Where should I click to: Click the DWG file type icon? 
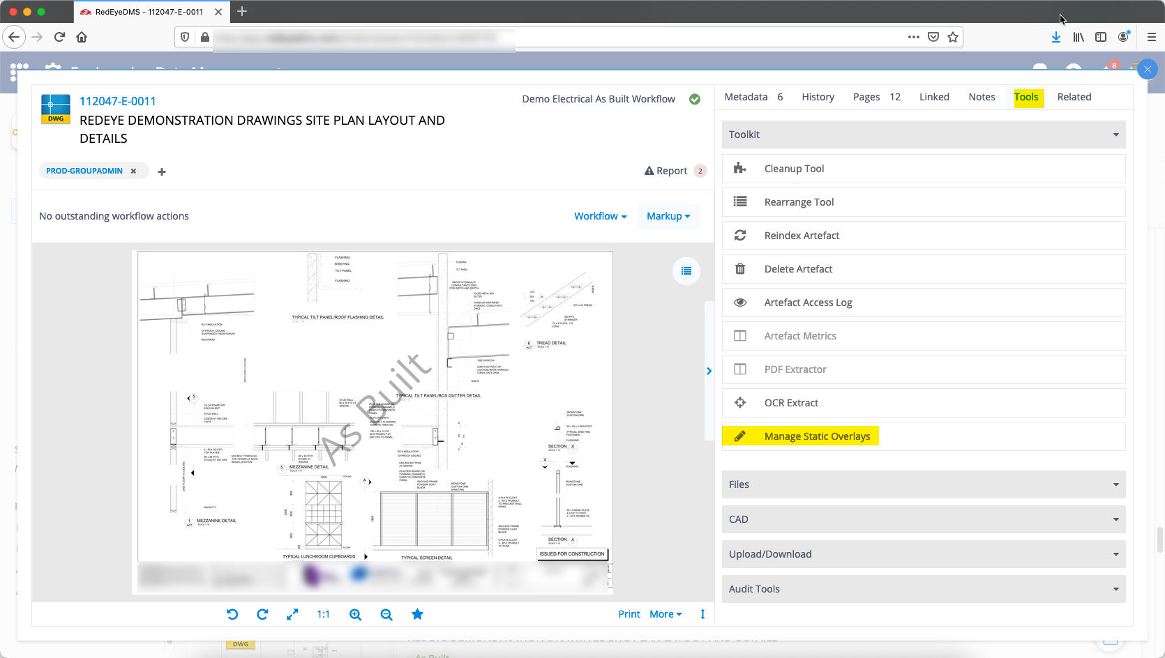[x=56, y=109]
